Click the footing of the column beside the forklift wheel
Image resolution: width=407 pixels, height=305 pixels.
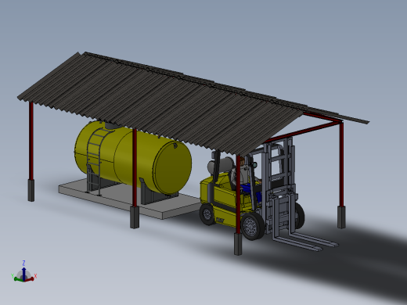(238, 244)
